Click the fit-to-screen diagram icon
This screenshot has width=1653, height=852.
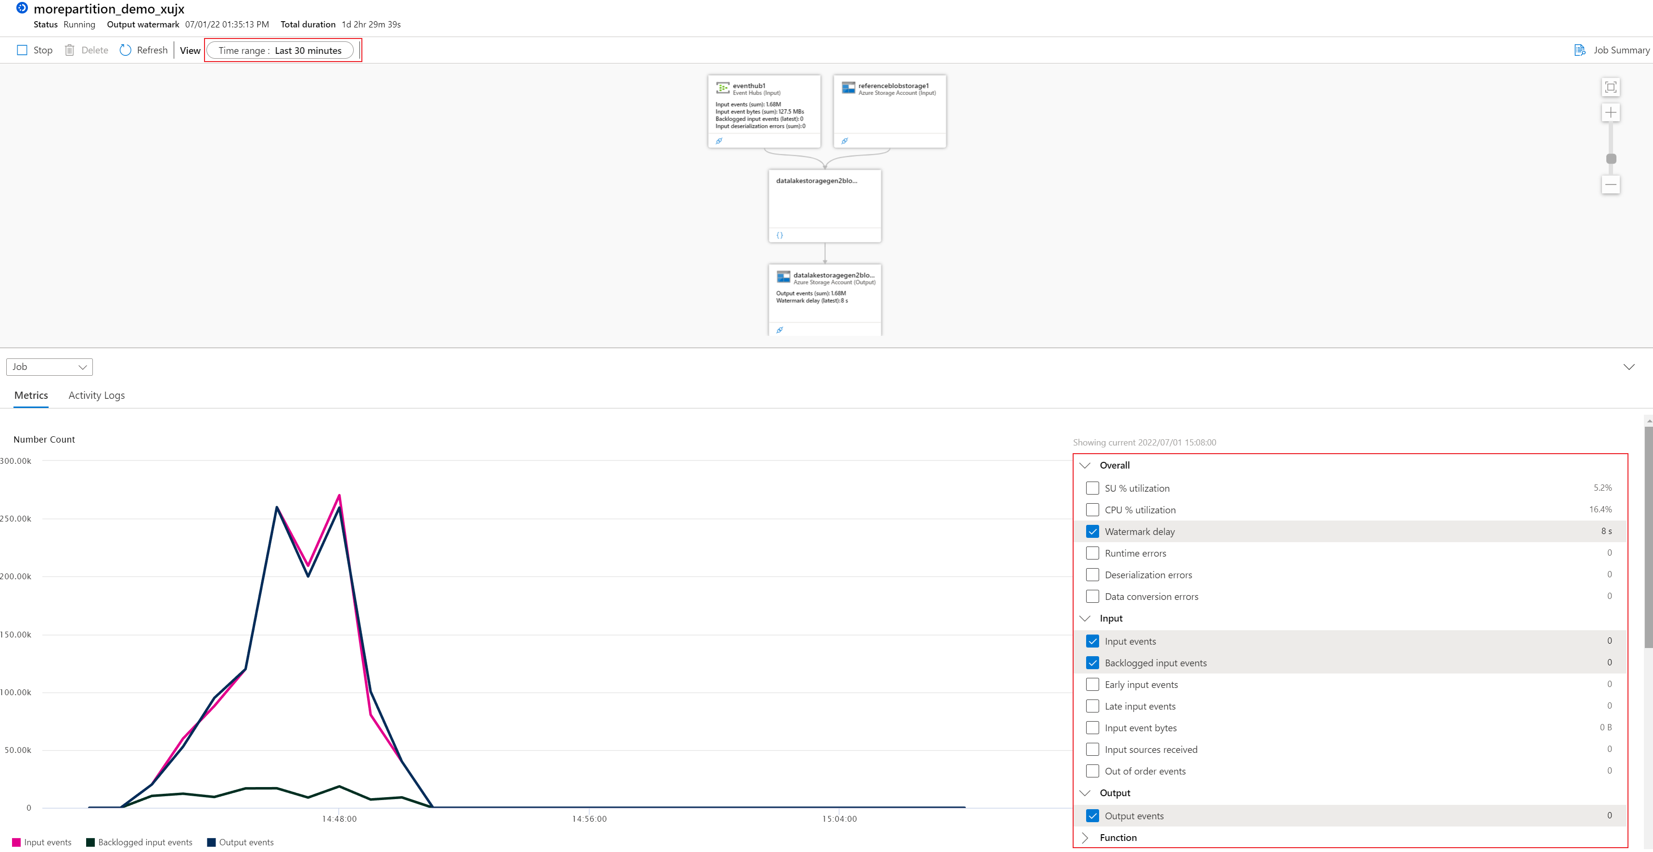pos(1610,87)
